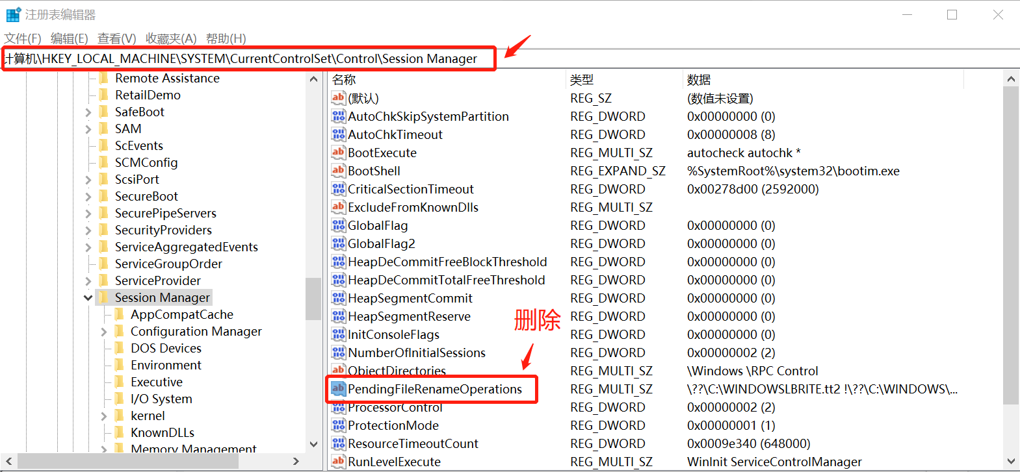Click the values pane scroll-up arrow

1010,79
